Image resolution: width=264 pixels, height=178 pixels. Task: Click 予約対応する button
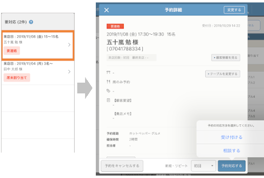[x=232, y=166]
